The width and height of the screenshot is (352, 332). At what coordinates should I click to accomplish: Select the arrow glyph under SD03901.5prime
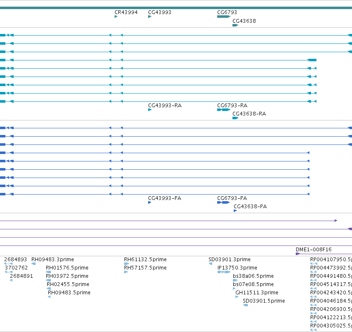point(245,305)
